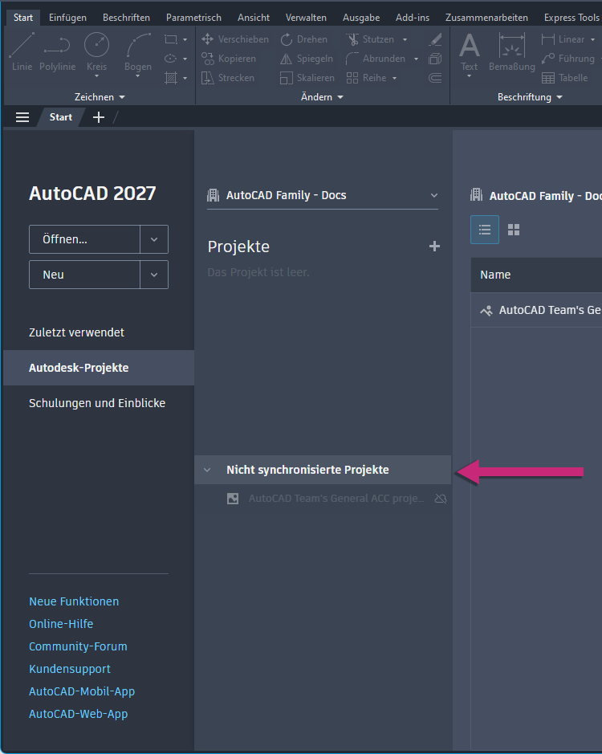Open the Add-ins ribbon tab
The width and height of the screenshot is (602, 754).
click(x=413, y=18)
